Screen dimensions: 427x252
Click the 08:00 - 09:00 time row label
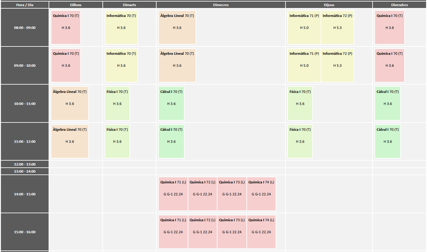(24, 27)
